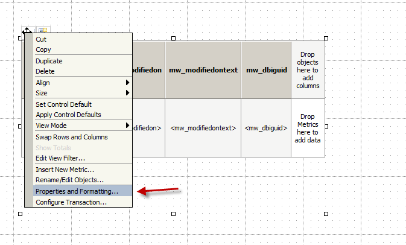Viewport: 406px width, 245px height.
Task: Click the mw_modifiedontext column header
Action: [203, 70]
